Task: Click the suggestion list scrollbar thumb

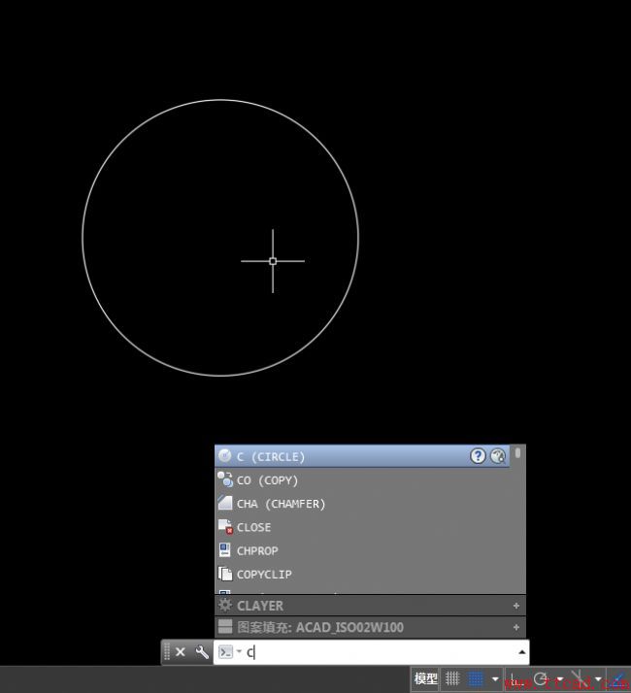Action: 517,452
